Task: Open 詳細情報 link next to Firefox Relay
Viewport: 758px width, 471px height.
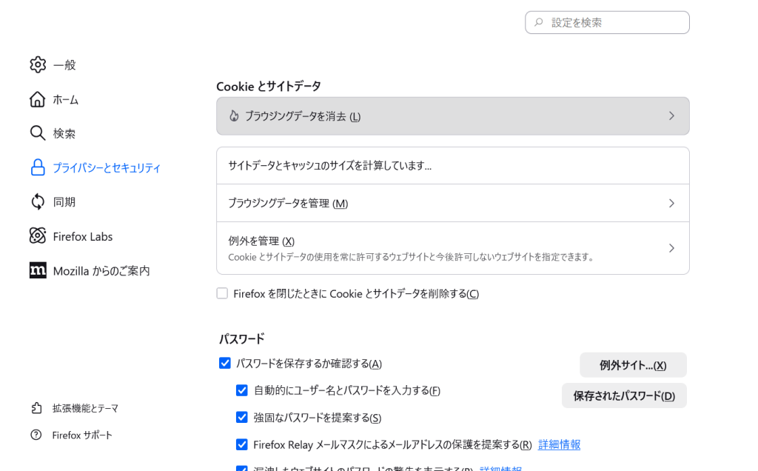Action: pyautogui.click(x=559, y=444)
